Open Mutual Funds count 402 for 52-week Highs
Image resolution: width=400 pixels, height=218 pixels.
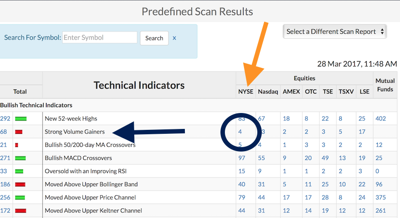click(x=380, y=119)
